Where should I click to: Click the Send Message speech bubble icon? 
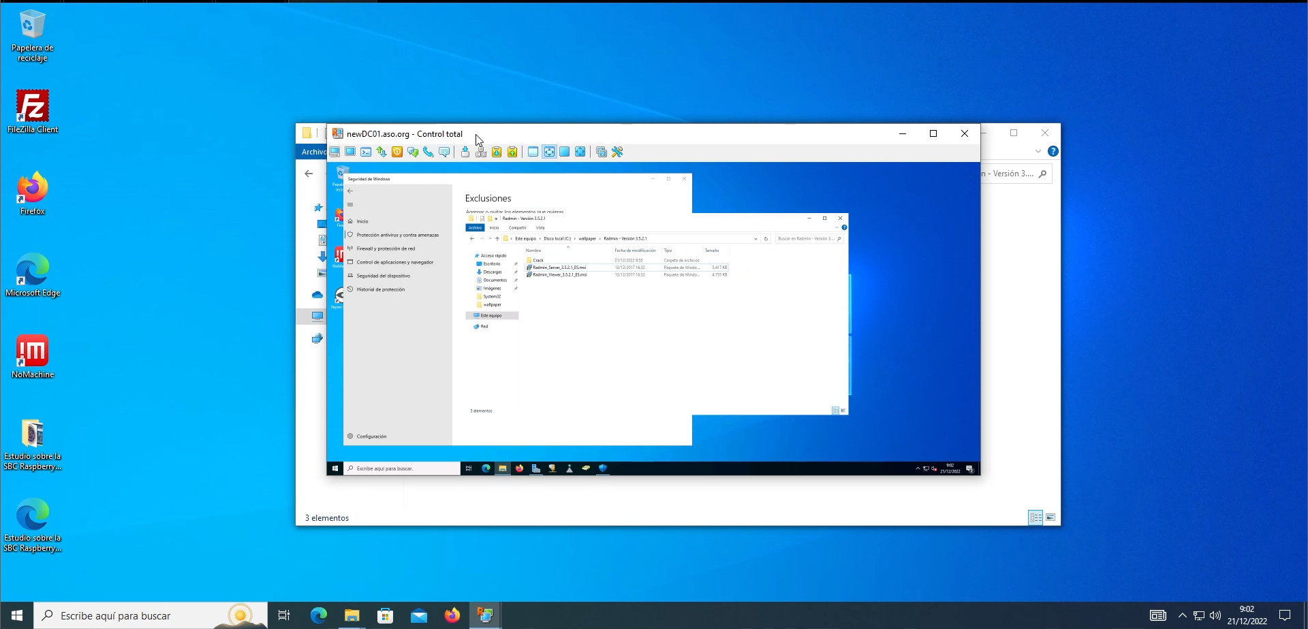coord(444,152)
